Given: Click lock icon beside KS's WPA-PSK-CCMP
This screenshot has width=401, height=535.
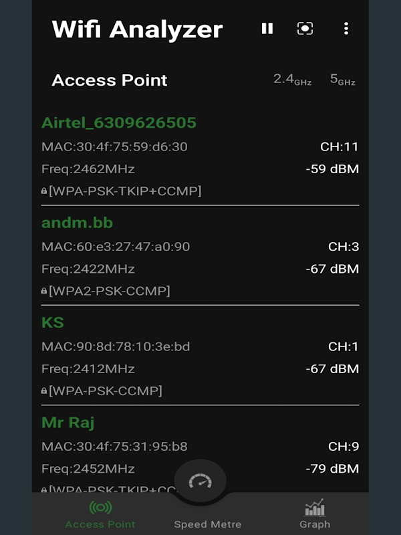Looking at the screenshot, I should click(44, 391).
